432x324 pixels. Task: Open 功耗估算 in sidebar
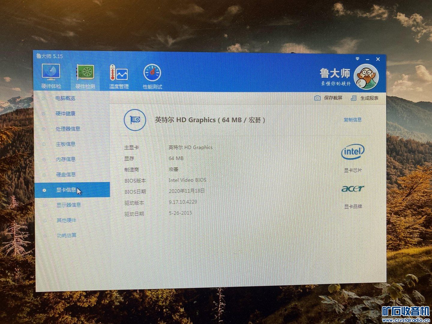coord(67,235)
